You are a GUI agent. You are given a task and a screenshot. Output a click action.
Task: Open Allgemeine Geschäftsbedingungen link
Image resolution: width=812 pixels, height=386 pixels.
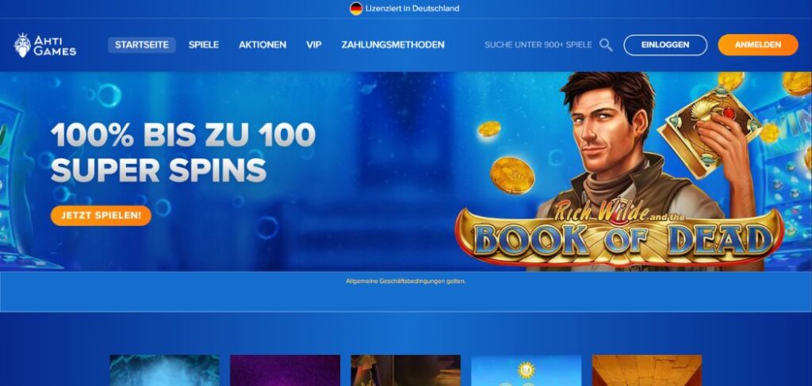[x=406, y=281]
